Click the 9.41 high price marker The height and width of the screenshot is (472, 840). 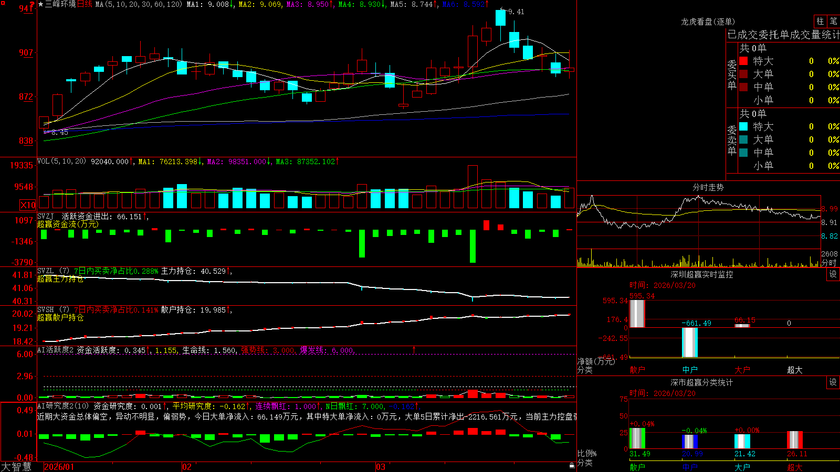pyautogui.click(x=516, y=12)
